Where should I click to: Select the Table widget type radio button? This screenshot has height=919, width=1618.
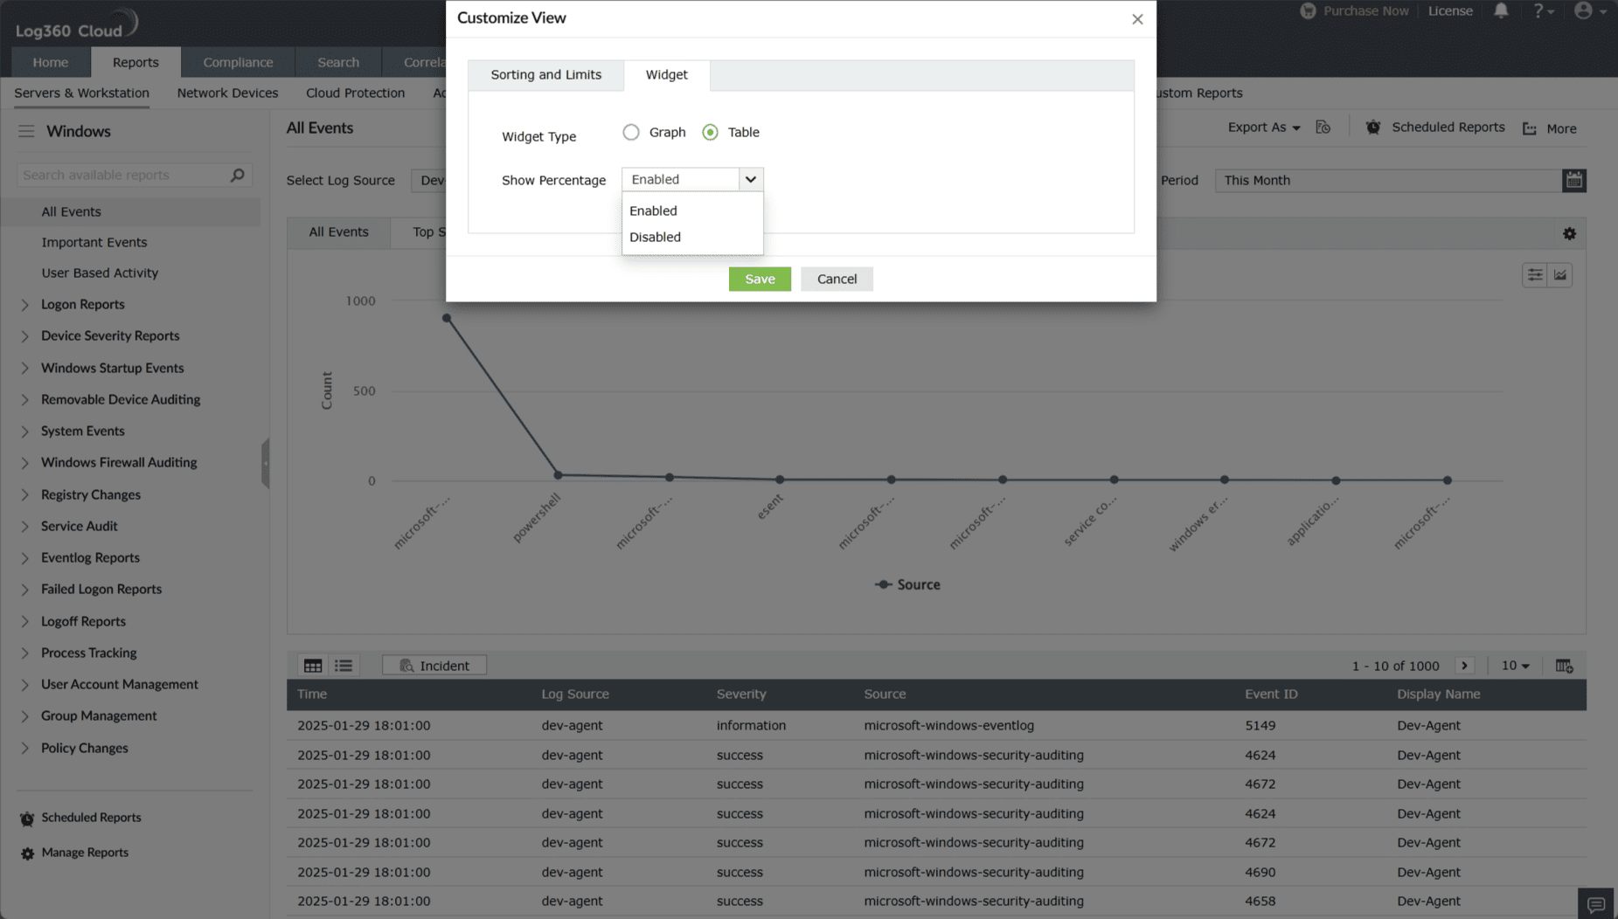click(x=710, y=132)
